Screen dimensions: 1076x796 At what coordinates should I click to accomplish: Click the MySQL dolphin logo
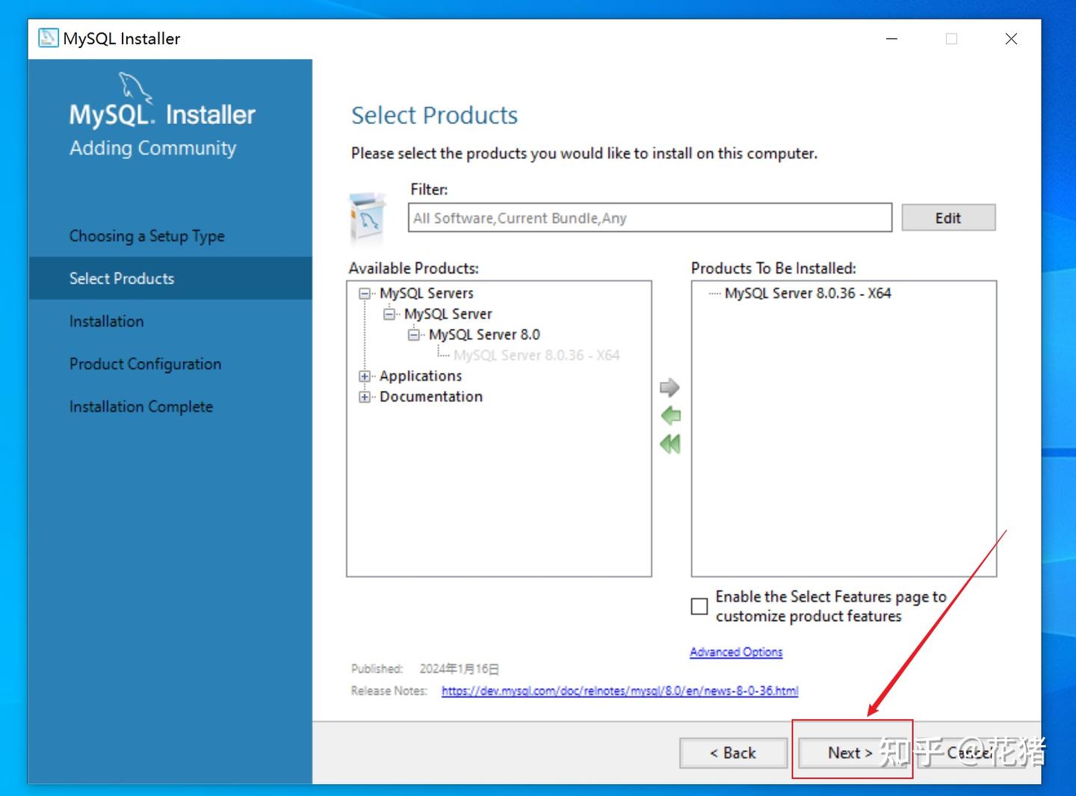pyautogui.click(x=134, y=87)
